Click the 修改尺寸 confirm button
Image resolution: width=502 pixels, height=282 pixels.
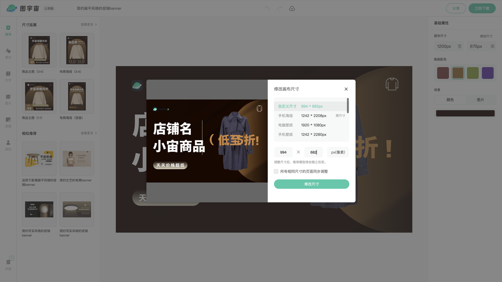(x=312, y=184)
